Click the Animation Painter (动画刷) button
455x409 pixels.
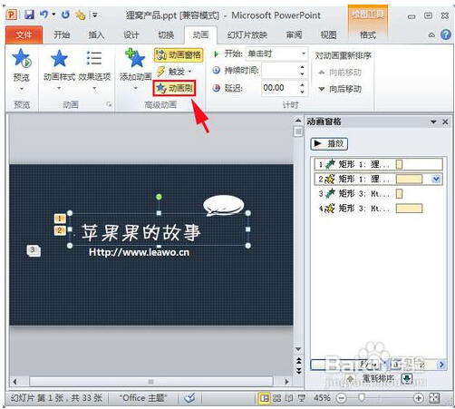174,88
